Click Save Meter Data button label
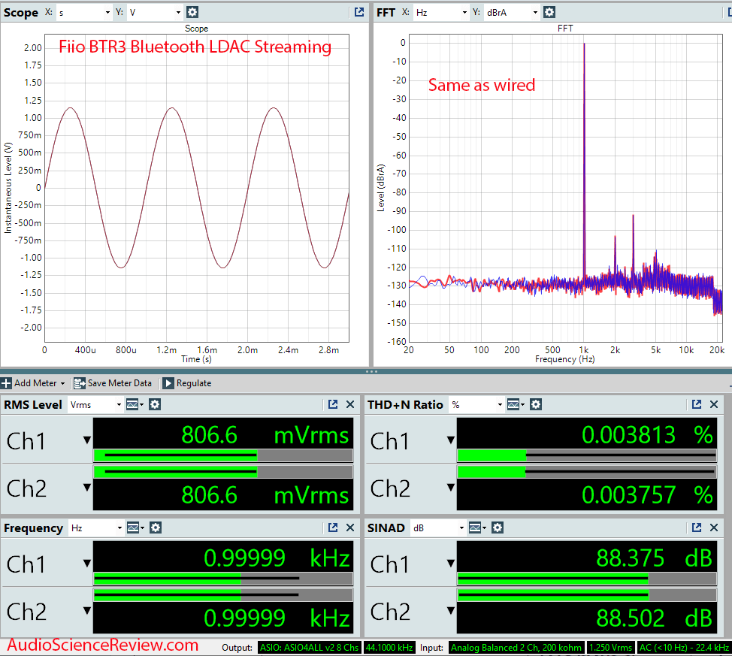The height and width of the screenshot is (656, 732). pyautogui.click(x=119, y=383)
